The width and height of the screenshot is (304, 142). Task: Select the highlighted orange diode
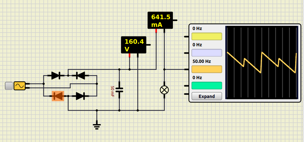[58, 96]
